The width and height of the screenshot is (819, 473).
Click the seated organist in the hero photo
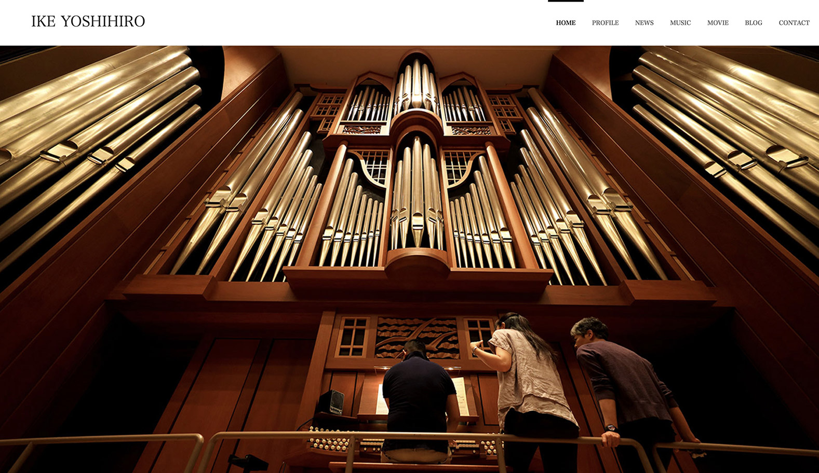[418, 402]
